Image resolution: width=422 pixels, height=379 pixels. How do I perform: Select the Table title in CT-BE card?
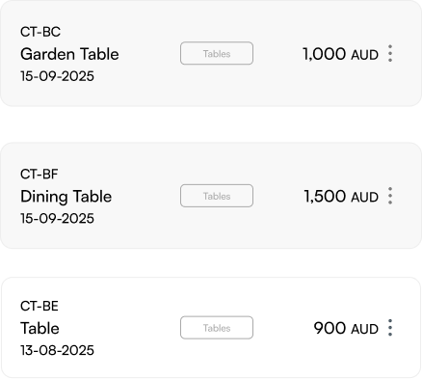pyautogui.click(x=40, y=328)
